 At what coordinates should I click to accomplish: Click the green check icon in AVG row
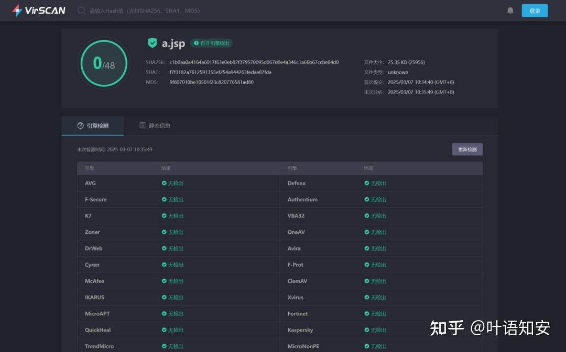coord(164,183)
